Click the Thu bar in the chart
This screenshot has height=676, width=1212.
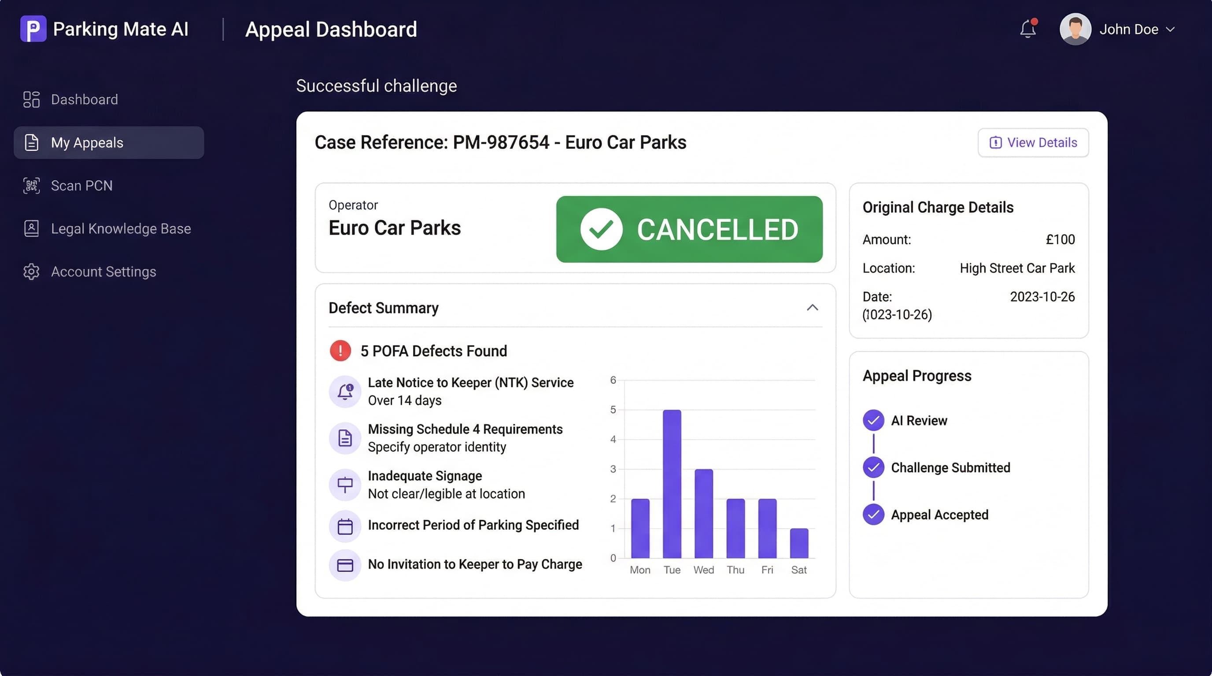pos(735,529)
